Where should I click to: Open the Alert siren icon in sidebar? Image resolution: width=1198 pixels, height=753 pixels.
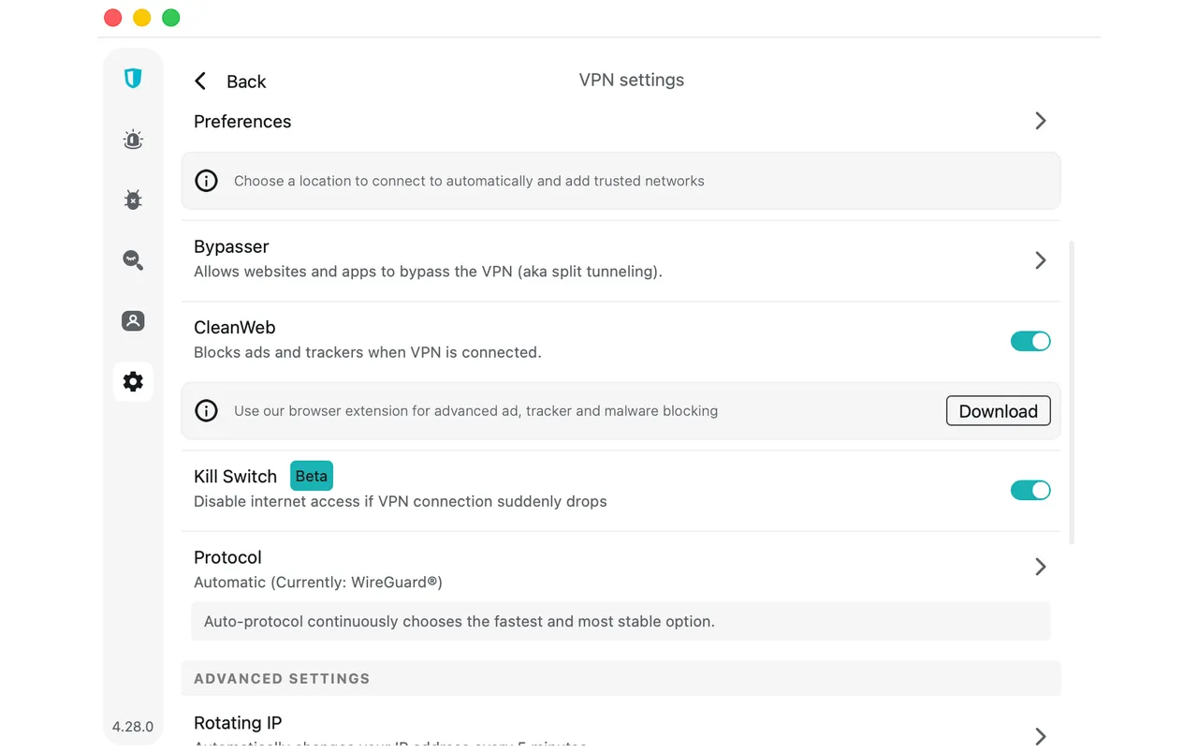point(133,140)
